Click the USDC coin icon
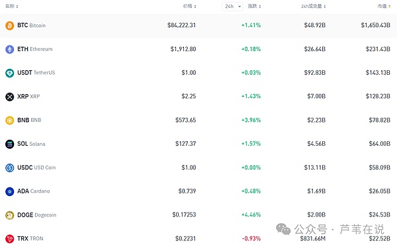The width and height of the screenshot is (397, 245). (x=10, y=168)
